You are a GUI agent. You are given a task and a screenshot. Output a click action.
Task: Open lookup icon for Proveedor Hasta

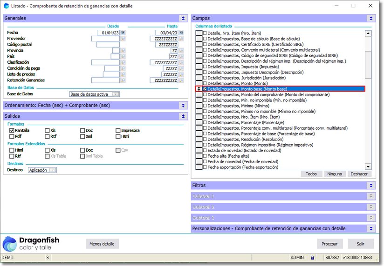pos(181,39)
